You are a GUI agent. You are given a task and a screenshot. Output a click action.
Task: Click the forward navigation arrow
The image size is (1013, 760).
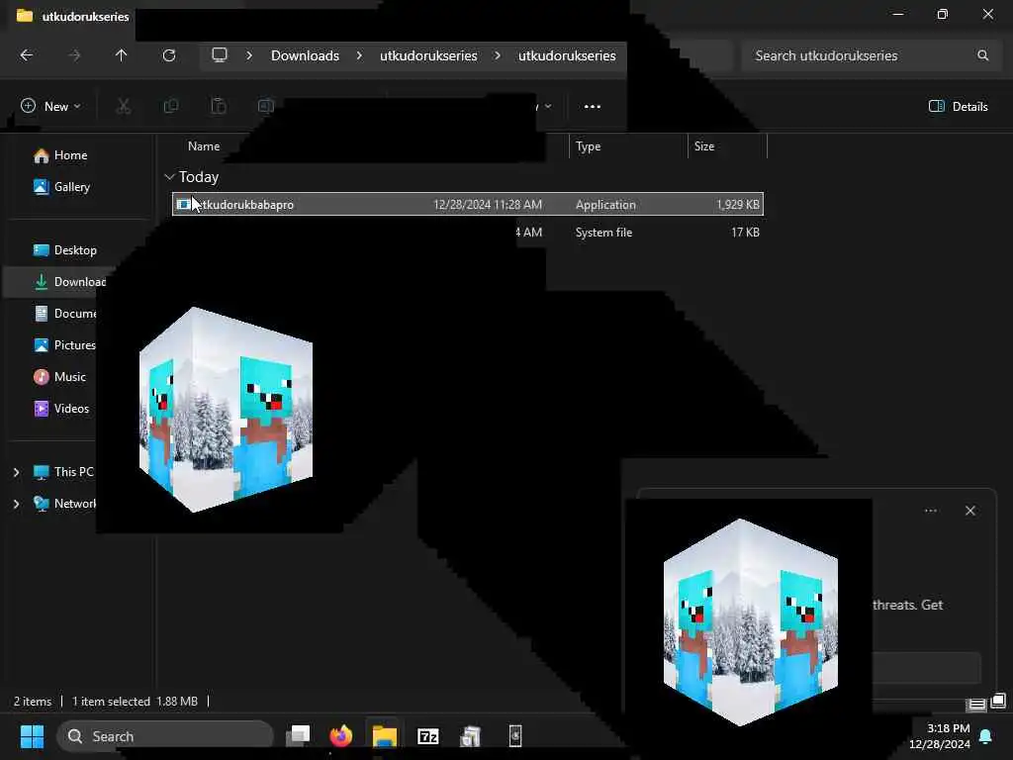tap(74, 55)
